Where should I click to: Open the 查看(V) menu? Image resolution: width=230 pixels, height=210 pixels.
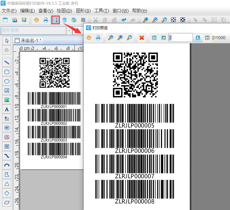pos(46,11)
